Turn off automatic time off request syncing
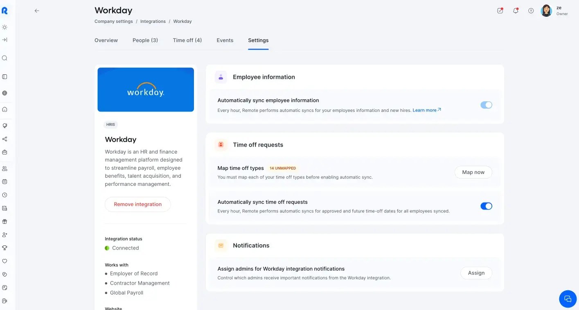Image resolution: width=579 pixels, height=310 pixels. [x=486, y=206]
